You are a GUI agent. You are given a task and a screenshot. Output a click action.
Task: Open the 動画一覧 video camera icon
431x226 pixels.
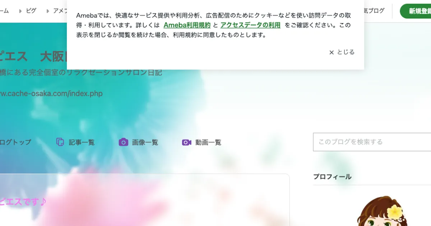click(x=187, y=142)
